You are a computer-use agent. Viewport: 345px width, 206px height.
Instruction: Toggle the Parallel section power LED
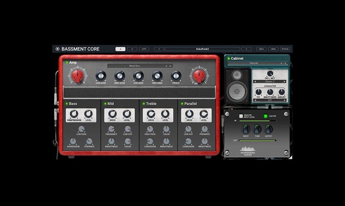point(182,104)
